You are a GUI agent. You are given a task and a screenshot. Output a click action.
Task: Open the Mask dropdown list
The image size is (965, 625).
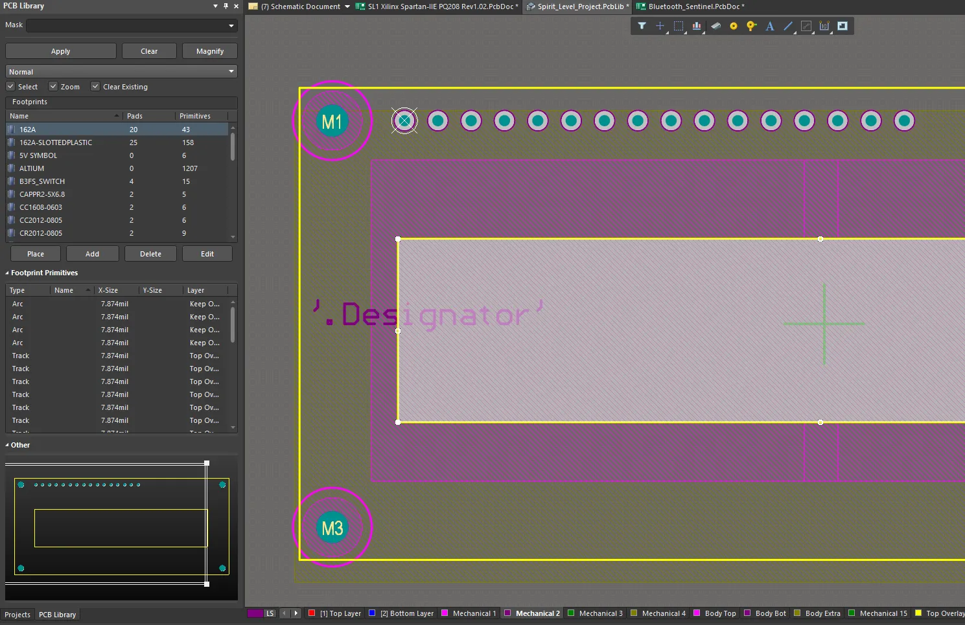click(x=231, y=26)
